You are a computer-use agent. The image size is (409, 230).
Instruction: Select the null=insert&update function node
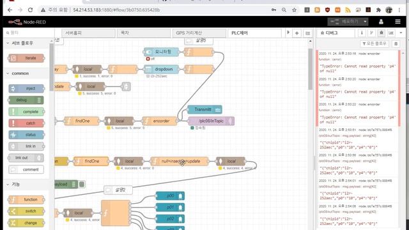click(180, 162)
